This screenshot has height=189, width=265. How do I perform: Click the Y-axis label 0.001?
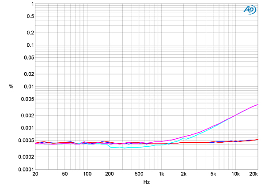coord(27,128)
